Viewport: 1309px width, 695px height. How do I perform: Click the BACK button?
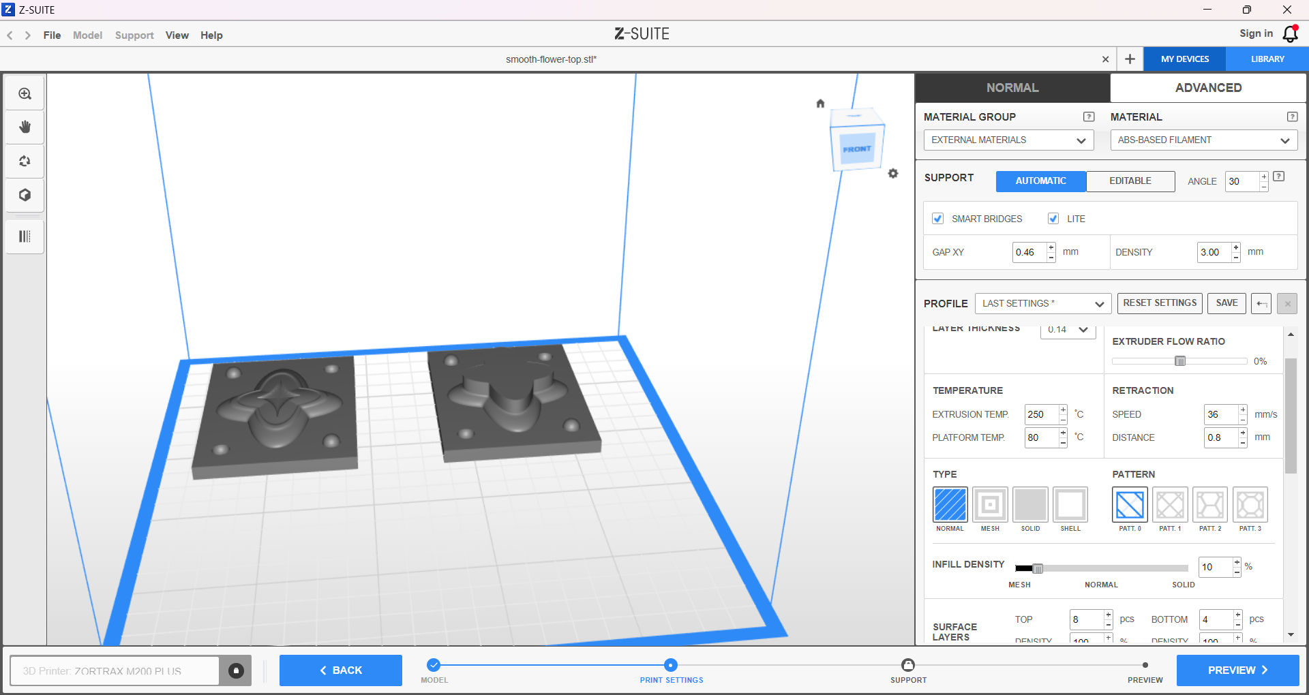tap(341, 670)
